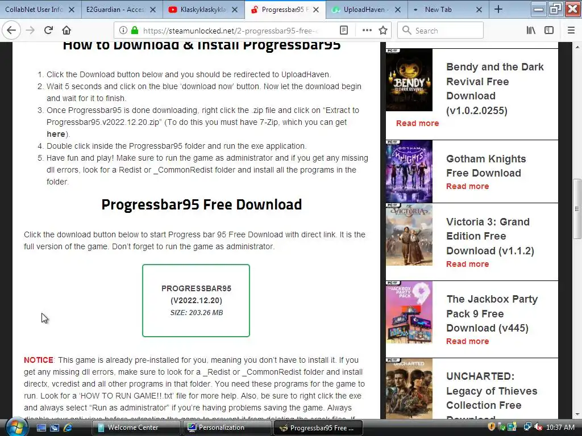Image resolution: width=582 pixels, height=436 pixels.
Task: Click the Uncharted cover thumbnail
Action: [409, 388]
